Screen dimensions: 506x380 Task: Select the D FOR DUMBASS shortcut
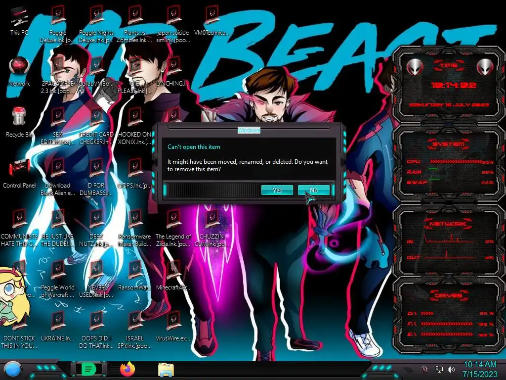tap(96, 178)
